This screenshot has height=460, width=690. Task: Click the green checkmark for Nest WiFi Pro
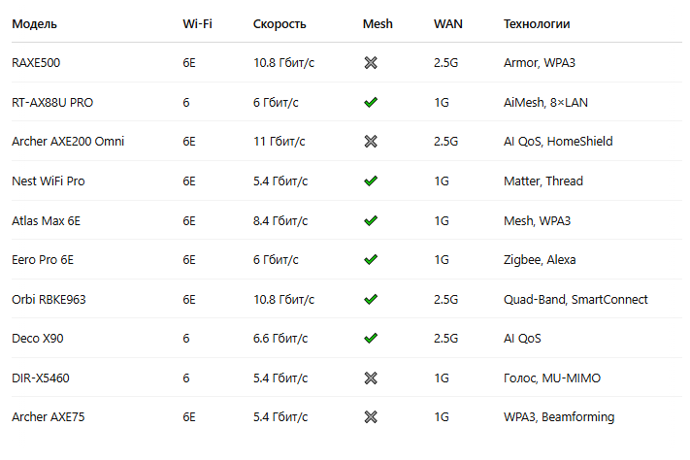(370, 181)
